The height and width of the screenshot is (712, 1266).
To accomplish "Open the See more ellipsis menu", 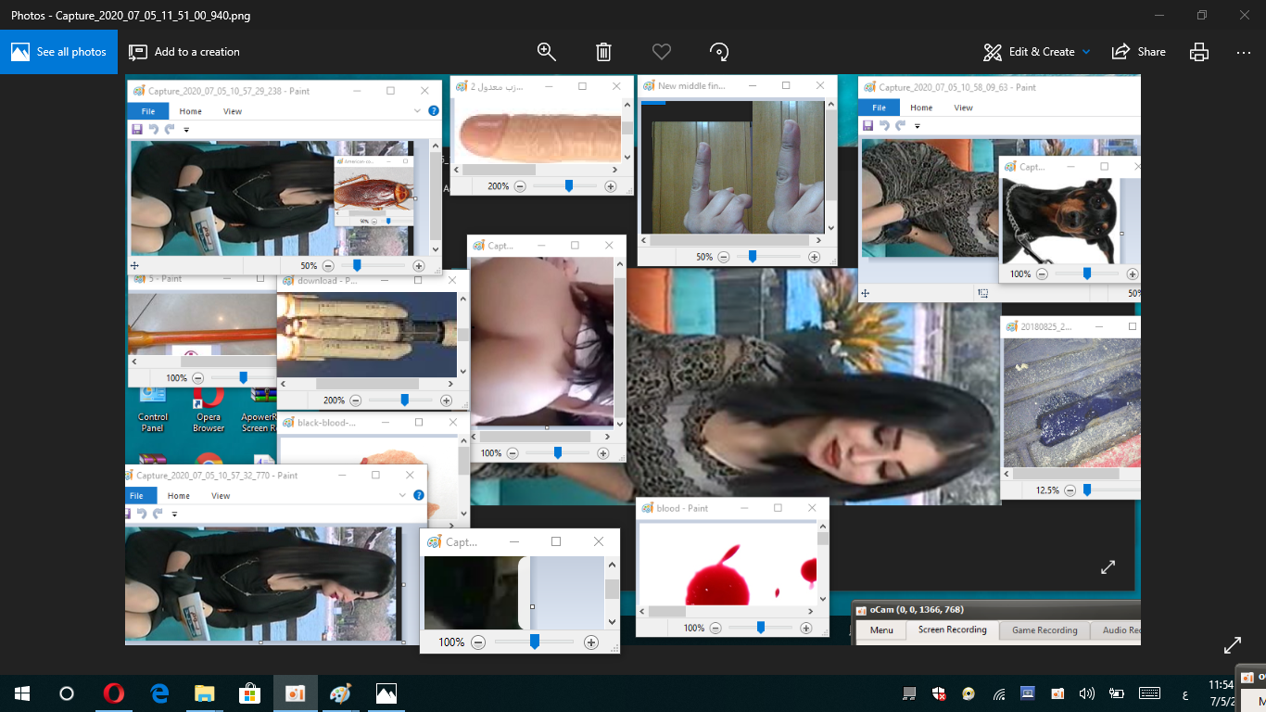I will (1244, 52).
